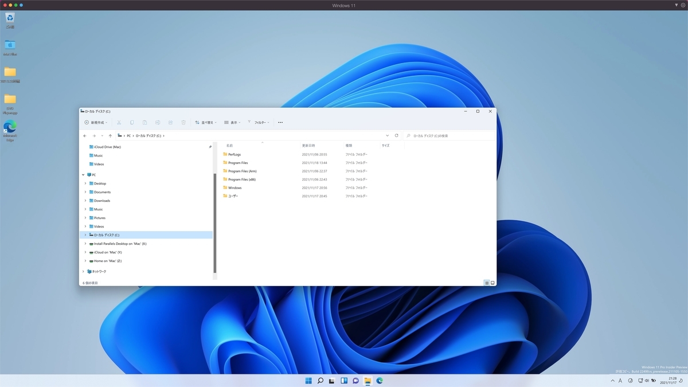The image size is (688, 387).
Task: Open Widgets from the taskbar
Action: [344, 381]
